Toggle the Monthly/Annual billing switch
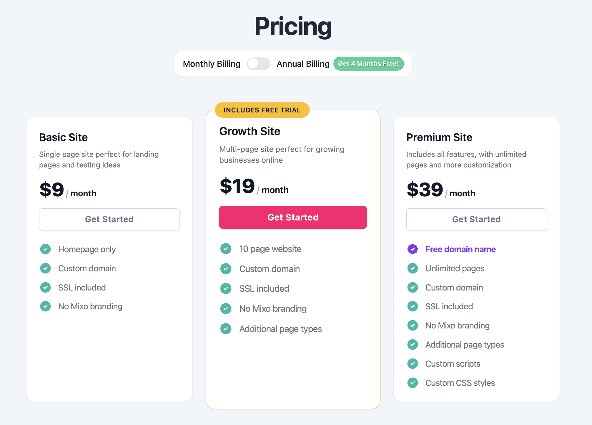The width and height of the screenshot is (592, 425). click(259, 64)
